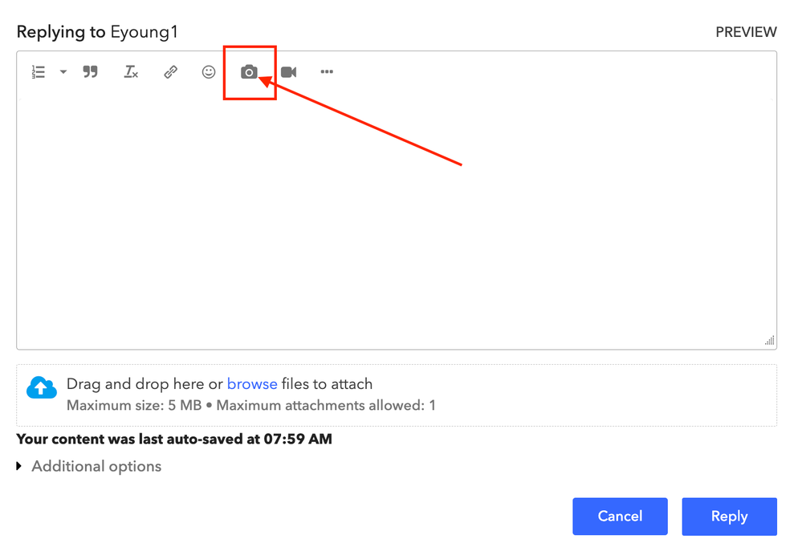Viewport: 802px width, 551px height.
Task: Insert a hyperlink with the link icon
Action: coord(170,72)
